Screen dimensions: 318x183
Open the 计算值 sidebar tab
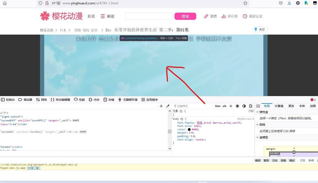[x=279, y=106]
